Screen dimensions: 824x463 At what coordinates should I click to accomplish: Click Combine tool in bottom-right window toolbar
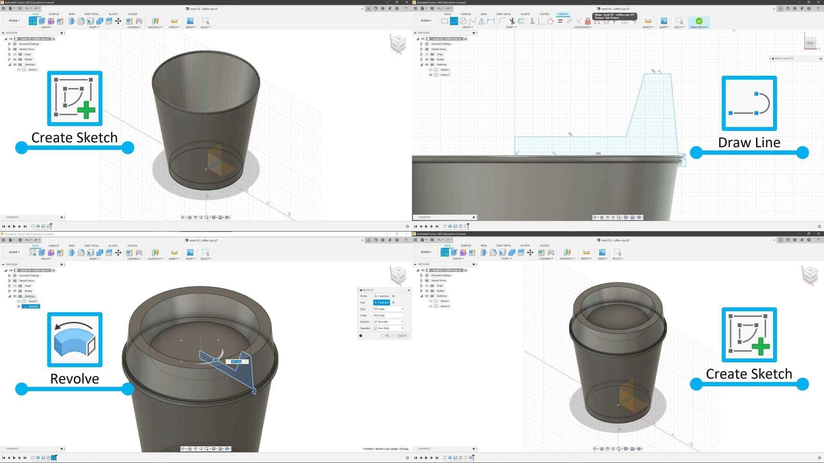pos(512,252)
